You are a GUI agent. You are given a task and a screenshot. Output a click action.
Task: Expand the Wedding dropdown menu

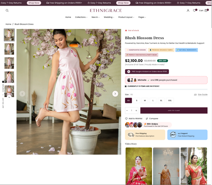109,17
